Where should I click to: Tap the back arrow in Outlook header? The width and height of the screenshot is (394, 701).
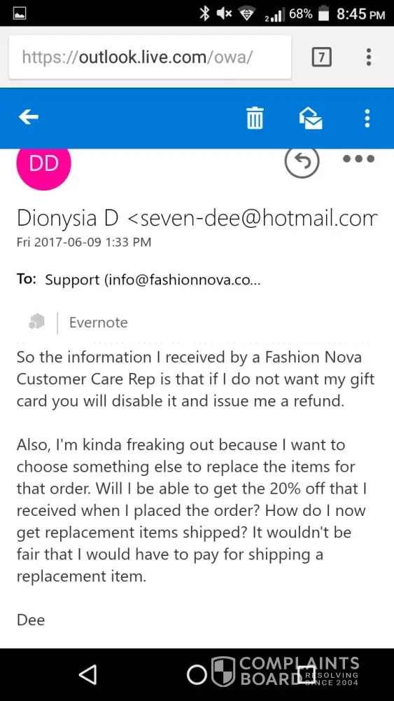click(29, 118)
